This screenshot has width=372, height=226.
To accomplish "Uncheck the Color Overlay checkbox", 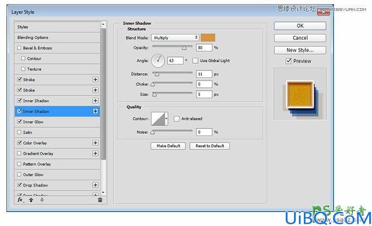I will click(20, 142).
